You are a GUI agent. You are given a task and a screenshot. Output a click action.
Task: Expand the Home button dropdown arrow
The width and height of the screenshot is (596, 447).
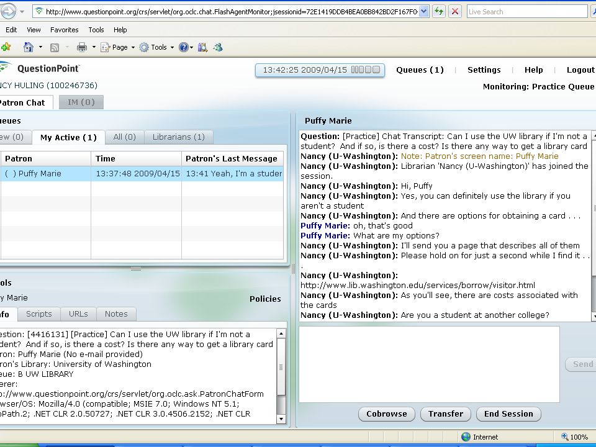point(41,48)
